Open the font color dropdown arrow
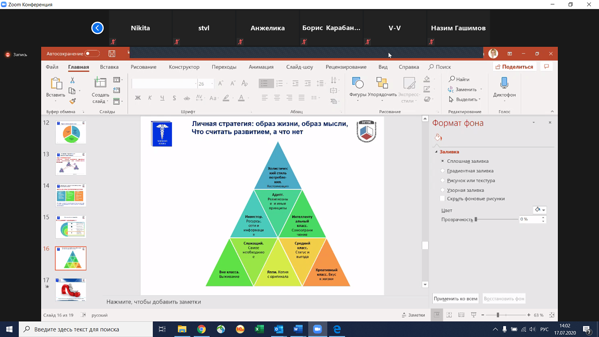This screenshot has width=599, height=337. point(248,98)
